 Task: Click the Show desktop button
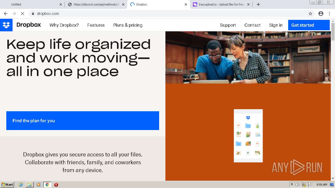[332, 185]
